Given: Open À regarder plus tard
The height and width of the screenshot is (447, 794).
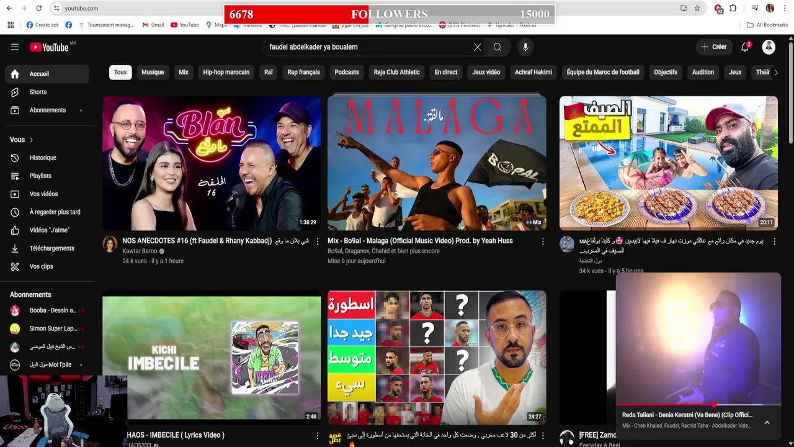Looking at the screenshot, I should tap(47, 212).
